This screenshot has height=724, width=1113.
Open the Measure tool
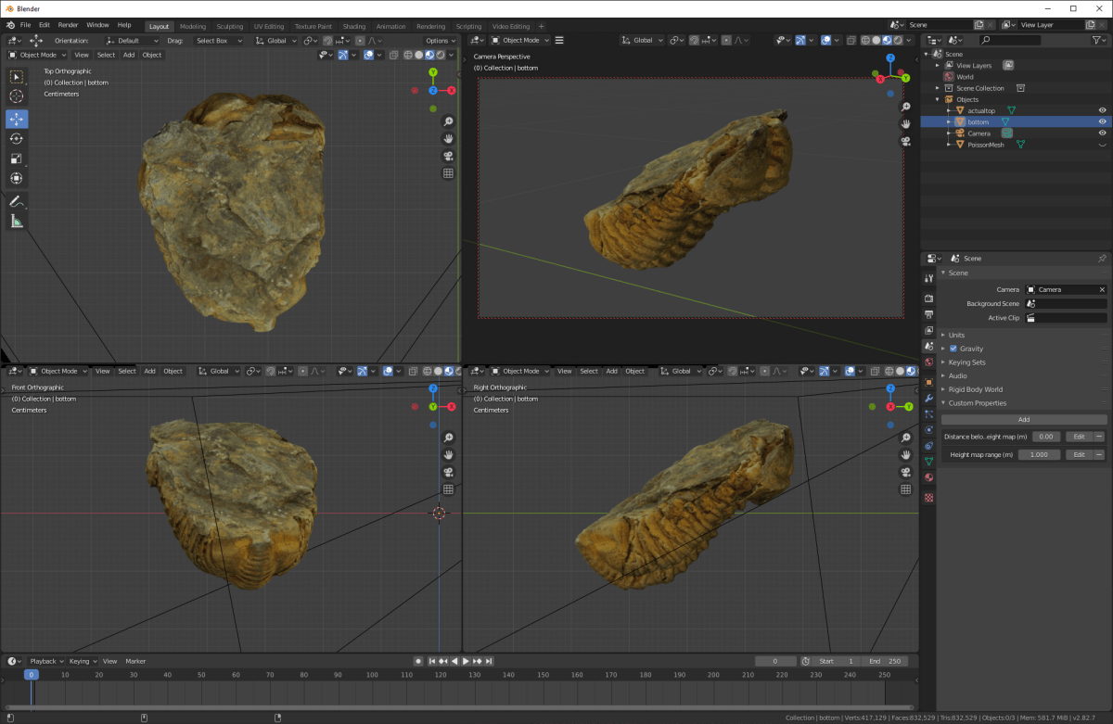16,220
